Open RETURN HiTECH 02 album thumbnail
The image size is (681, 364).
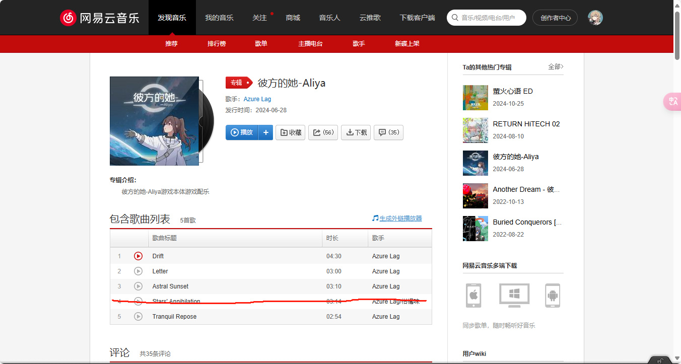click(x=475, y=130)
